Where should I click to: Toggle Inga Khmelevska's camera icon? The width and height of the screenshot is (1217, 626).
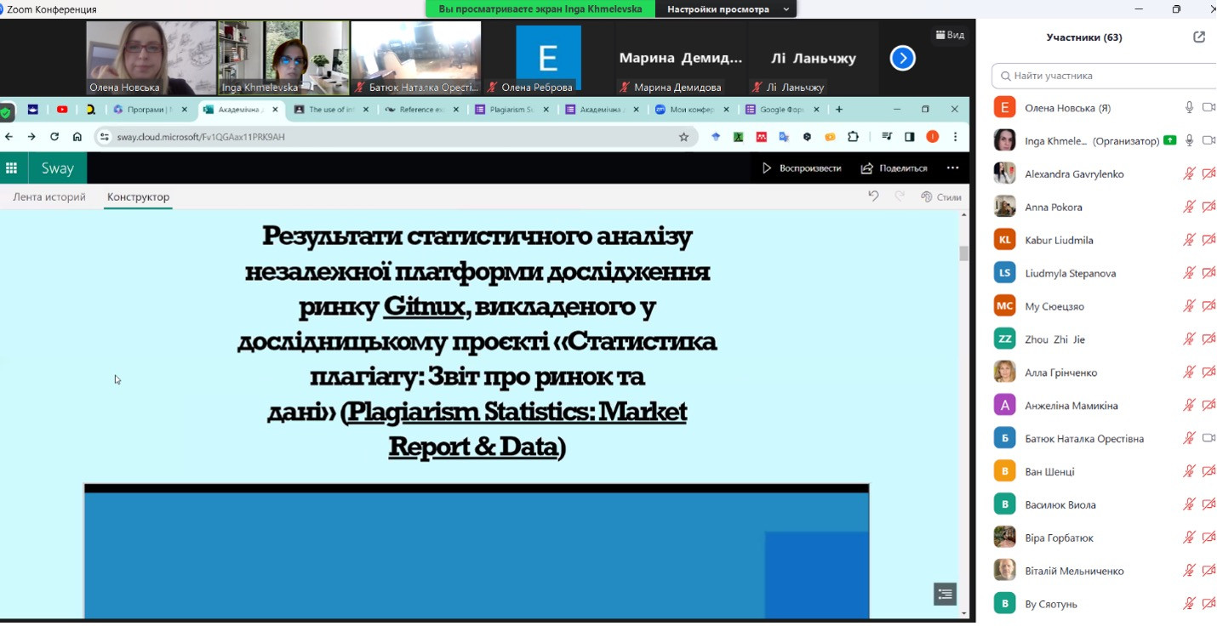1208,141
